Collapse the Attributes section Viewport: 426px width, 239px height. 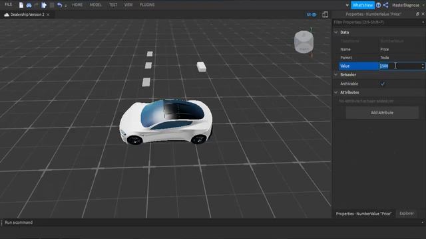tap(335, 92)
